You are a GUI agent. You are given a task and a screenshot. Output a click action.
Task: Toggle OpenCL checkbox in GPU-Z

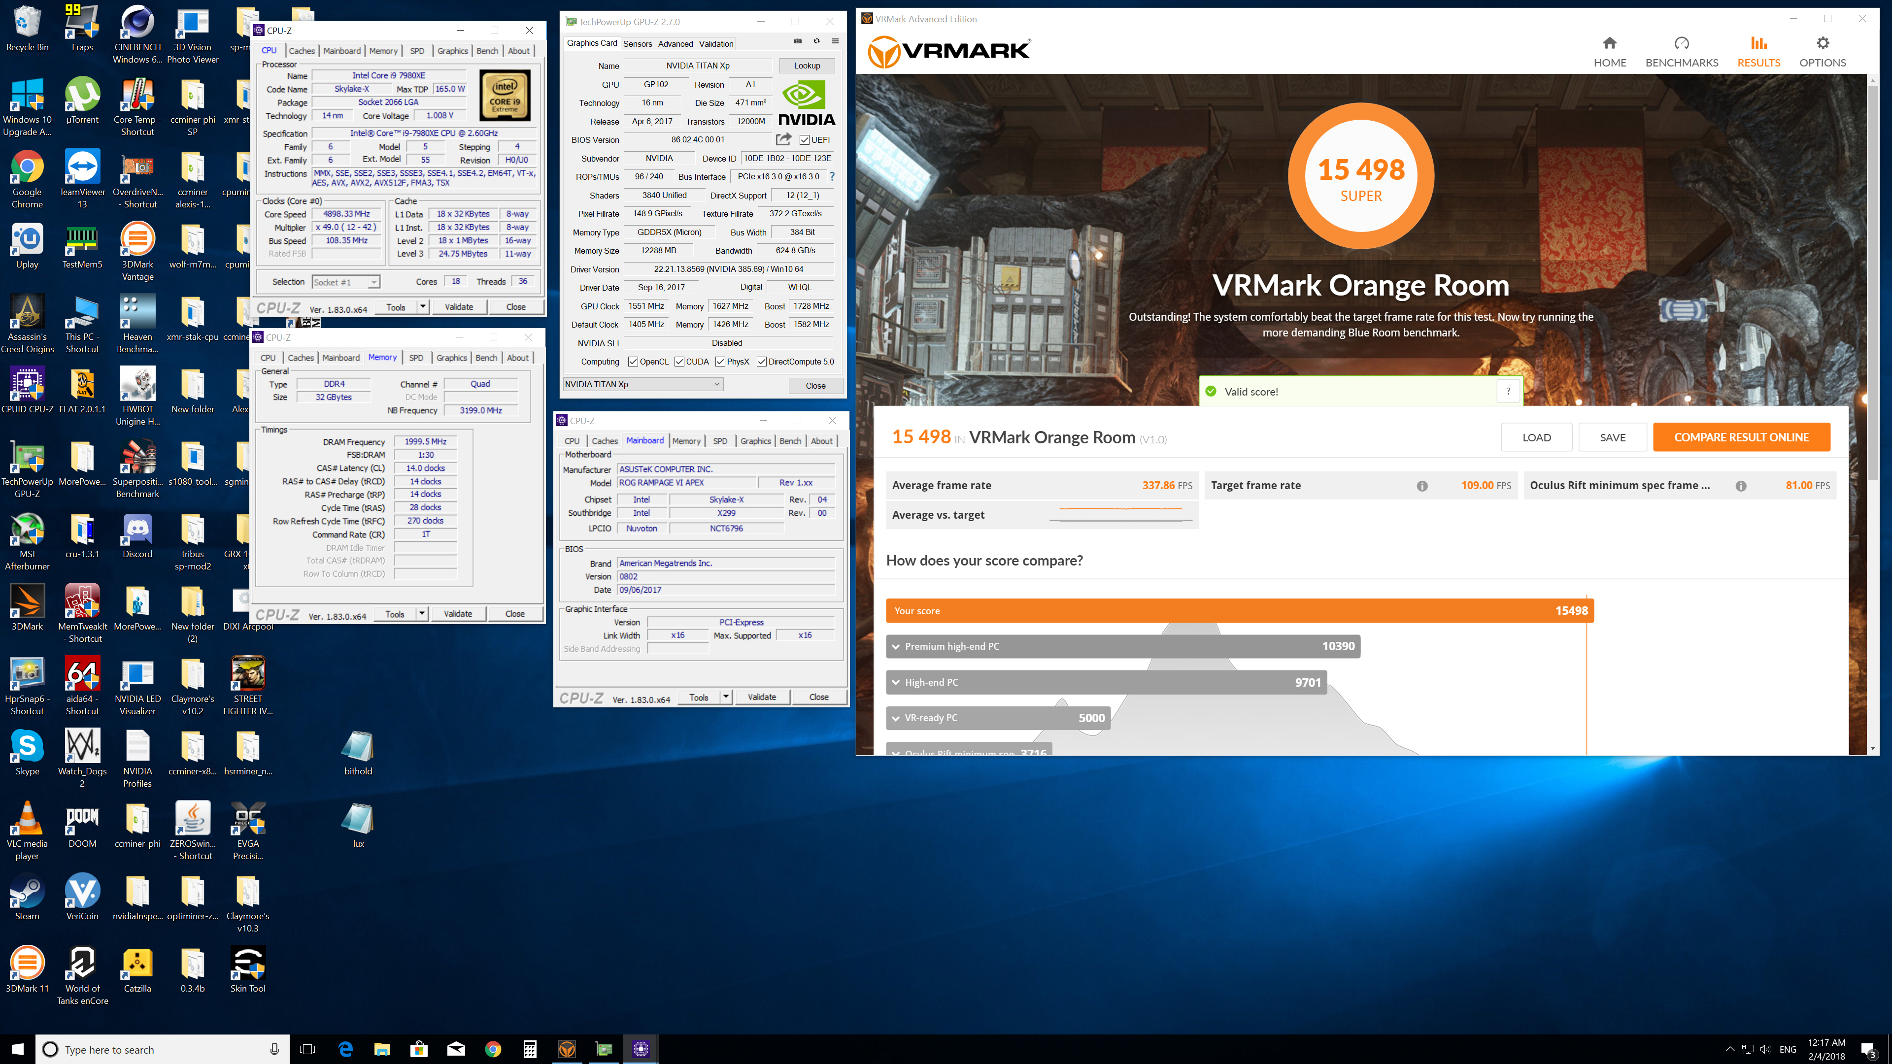coord(633,361)
